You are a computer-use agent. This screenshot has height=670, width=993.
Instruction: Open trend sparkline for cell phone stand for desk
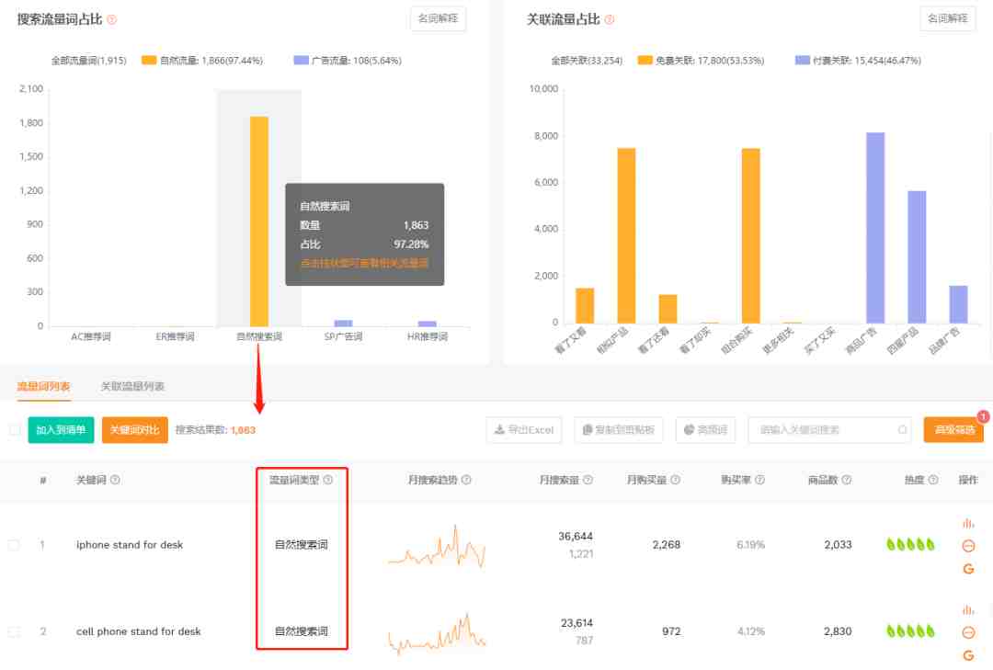click(437, 633)
